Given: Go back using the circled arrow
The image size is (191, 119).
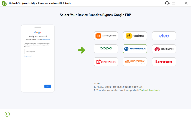Looking at the screenshot, I should click(7, 114).
